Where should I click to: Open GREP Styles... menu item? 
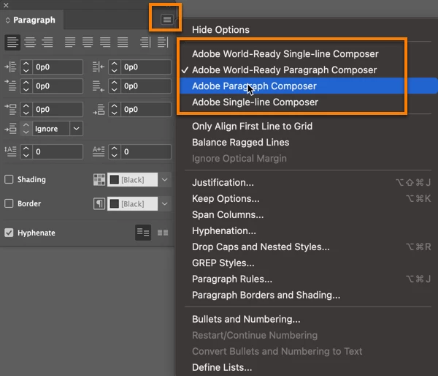click(x=223, y=263)
